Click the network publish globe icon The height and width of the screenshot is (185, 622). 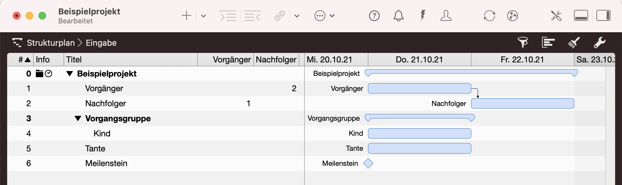pyautogui.click(x=513, y=16)
